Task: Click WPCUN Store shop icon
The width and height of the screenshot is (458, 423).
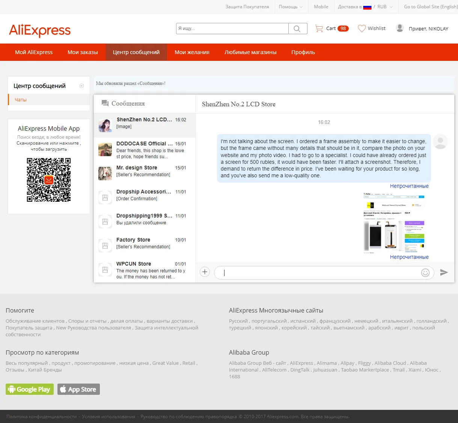Action: [105, 270]
